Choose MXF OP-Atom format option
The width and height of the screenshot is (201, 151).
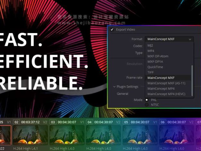(158, 56)
